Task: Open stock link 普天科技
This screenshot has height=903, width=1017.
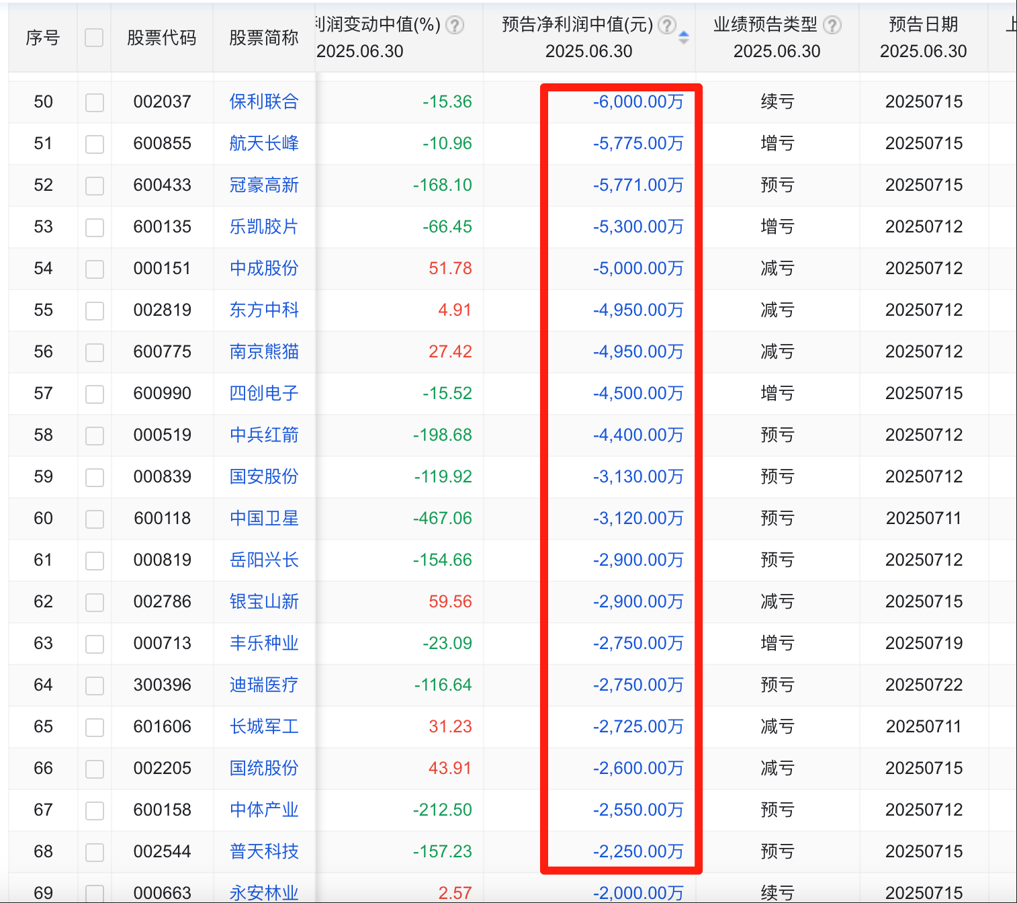Action: [264, 851]
